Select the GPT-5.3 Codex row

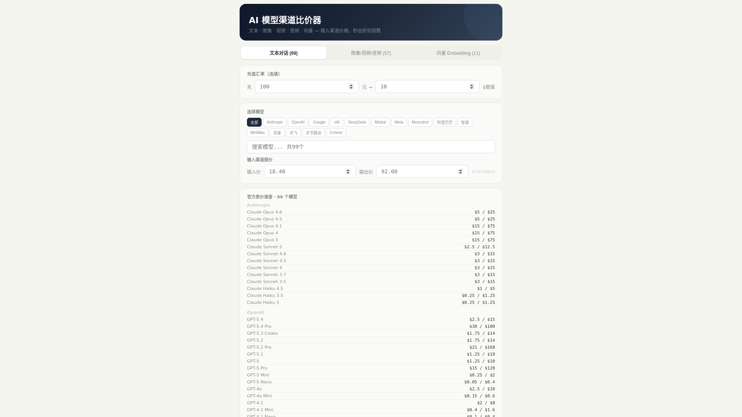tap(371, 334)
